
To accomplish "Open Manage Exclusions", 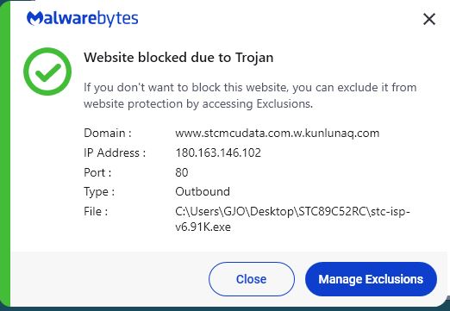I will (371, 279).
